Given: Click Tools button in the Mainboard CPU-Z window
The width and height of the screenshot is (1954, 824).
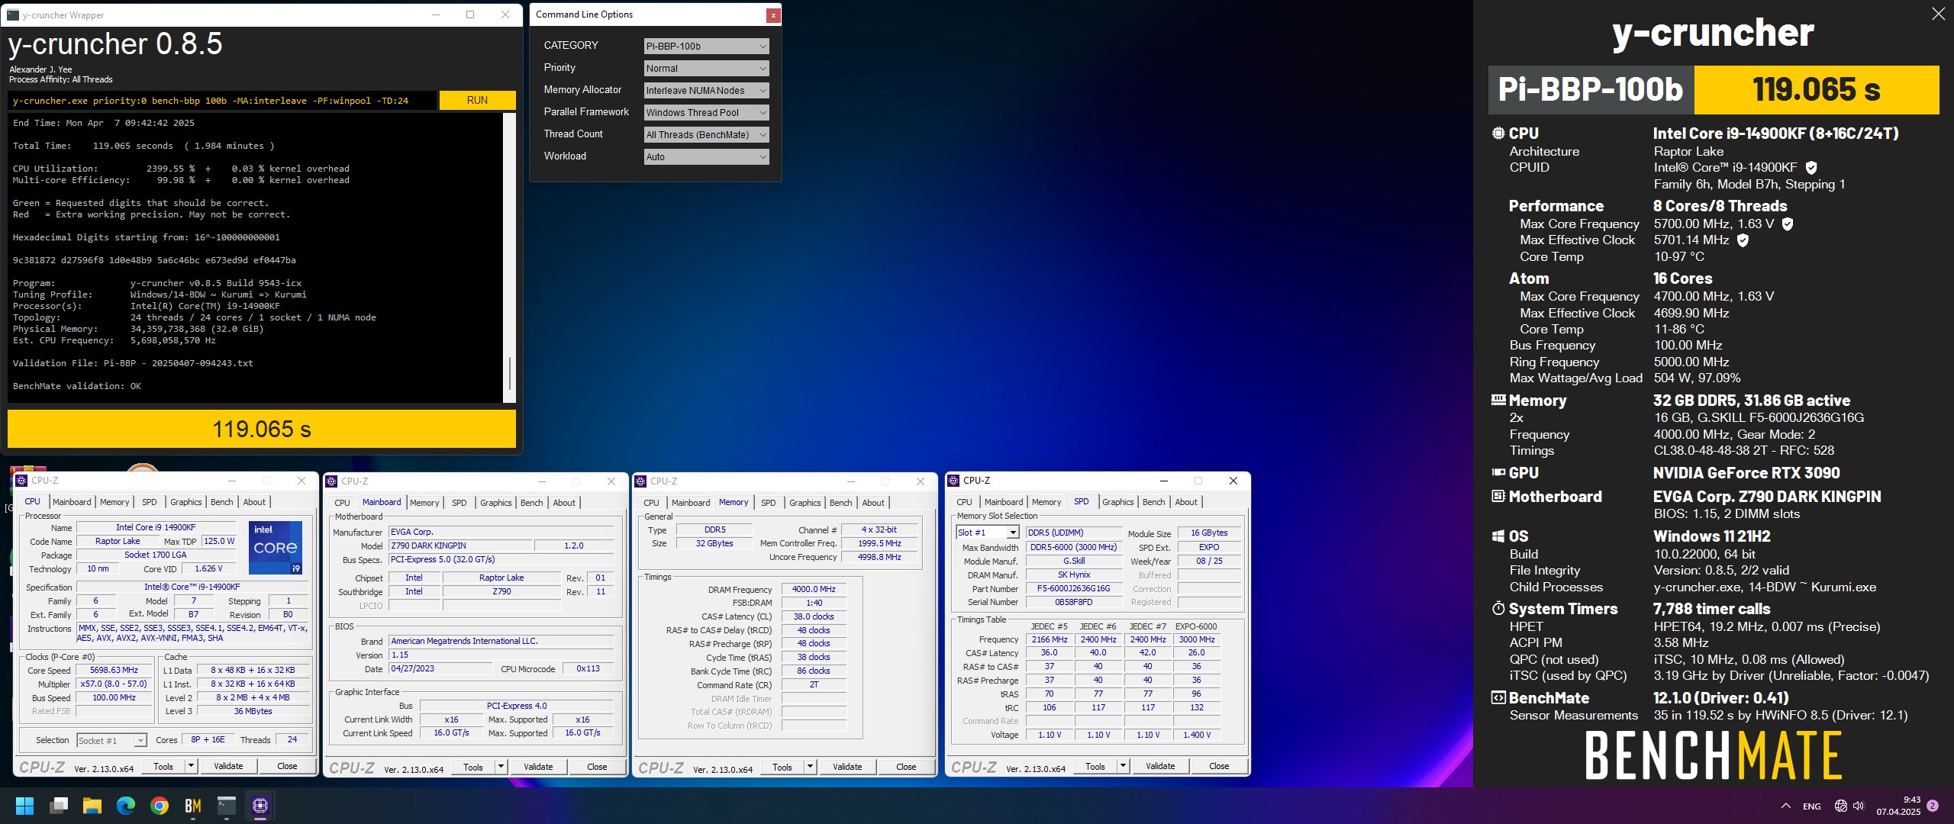Looking at the screenshot, I should [473, 767].
